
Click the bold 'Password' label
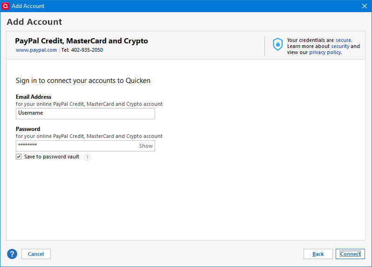(28, 129)
